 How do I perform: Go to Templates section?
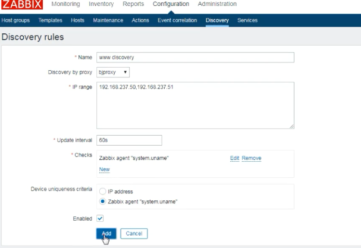click(x=50, y=20)
